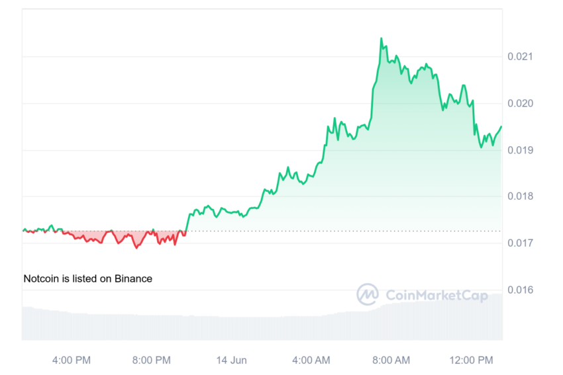Viewport: 563px width, 375px height.
Task: Click the 0.019 price axis label
Action: point(520,150)
